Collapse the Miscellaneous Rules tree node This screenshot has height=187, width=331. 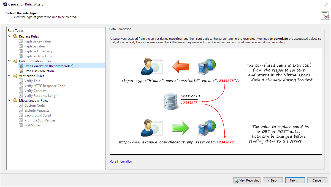(x=9, y=101)
